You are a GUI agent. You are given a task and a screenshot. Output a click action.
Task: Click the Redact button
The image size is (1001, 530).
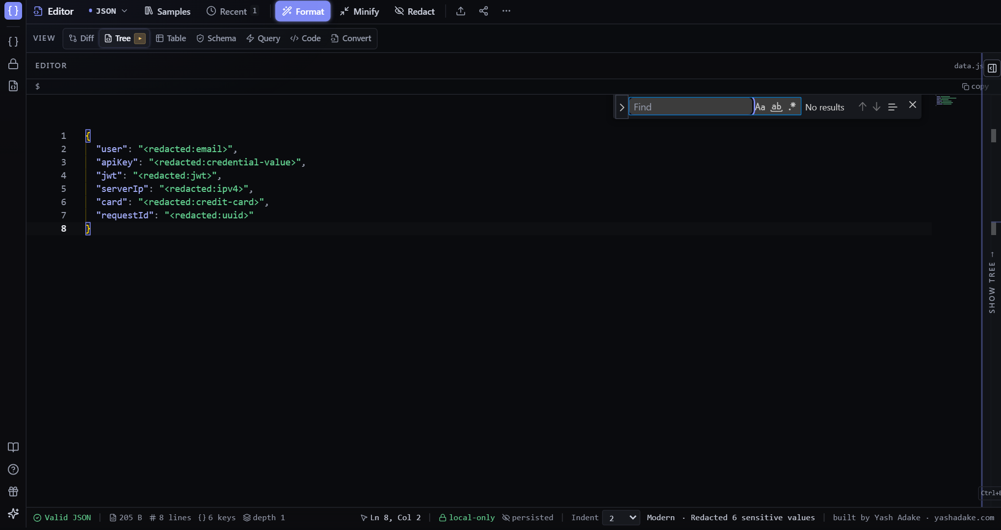(x=415, y=11)
